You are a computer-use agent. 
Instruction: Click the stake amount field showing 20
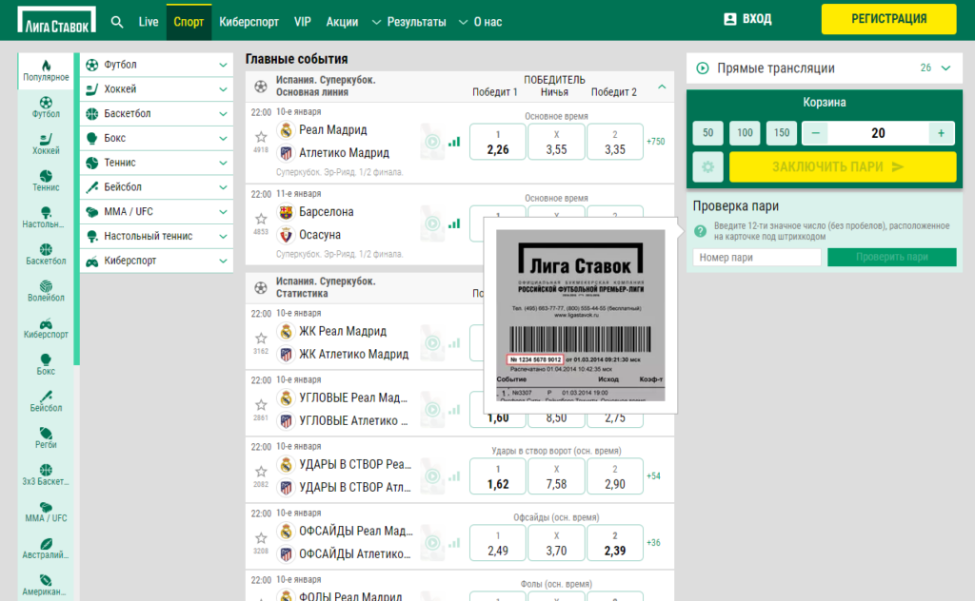click(x=878, y=133)
